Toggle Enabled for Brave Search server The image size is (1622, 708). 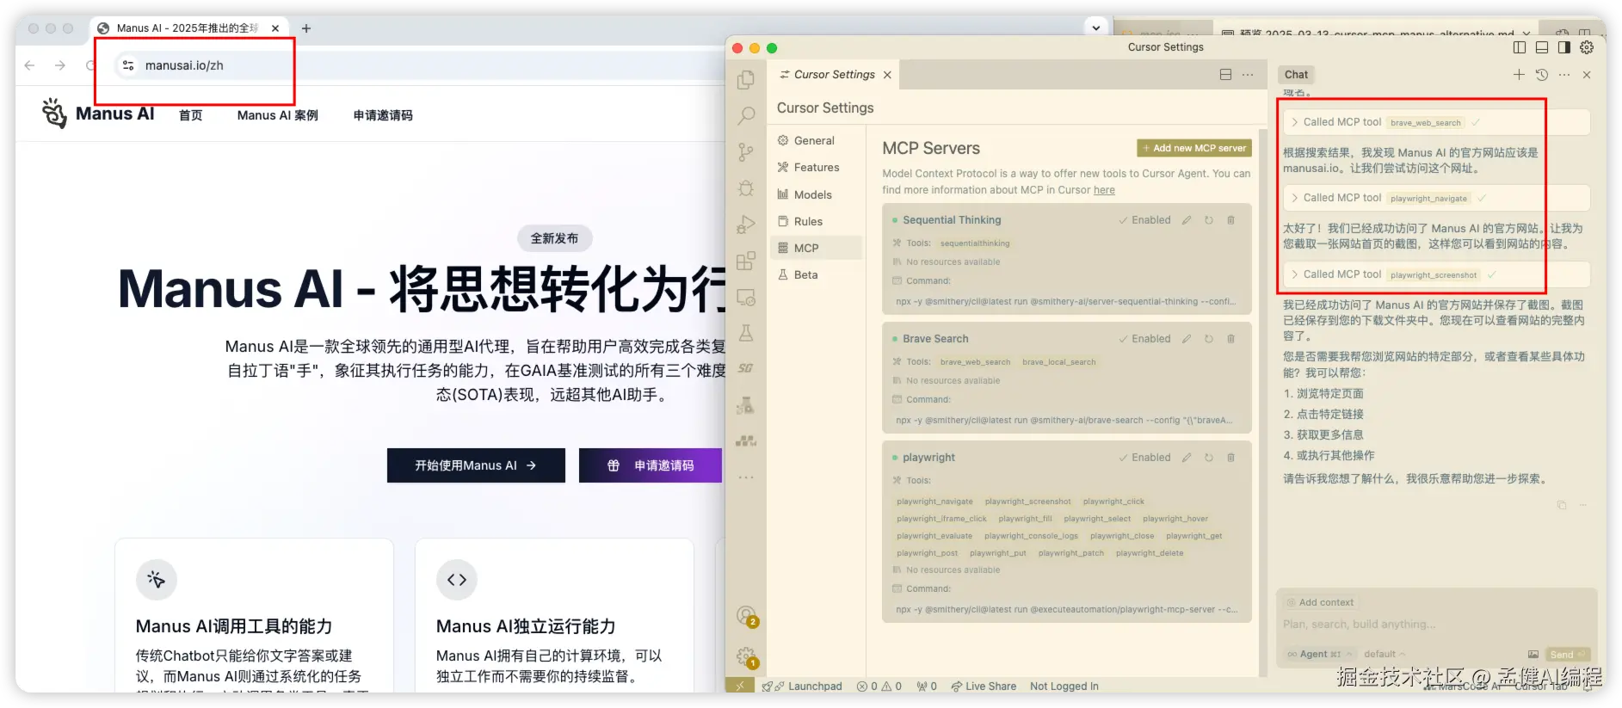1144,339
